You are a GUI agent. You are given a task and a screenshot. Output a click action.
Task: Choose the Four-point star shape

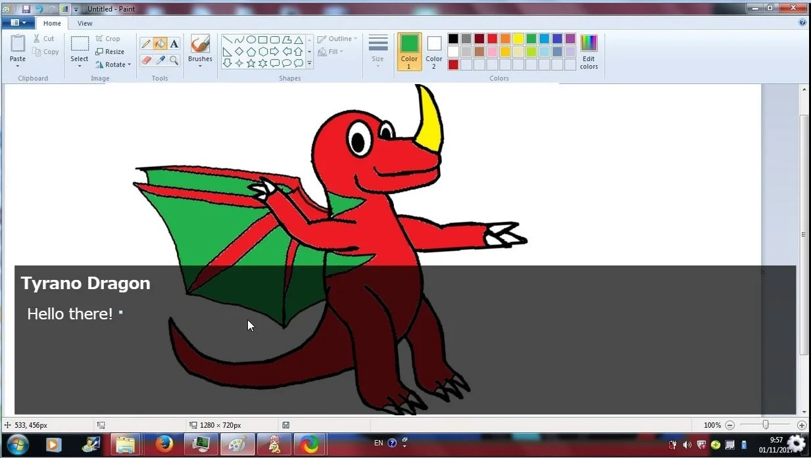pyautogui.click(x=239, y=63)
